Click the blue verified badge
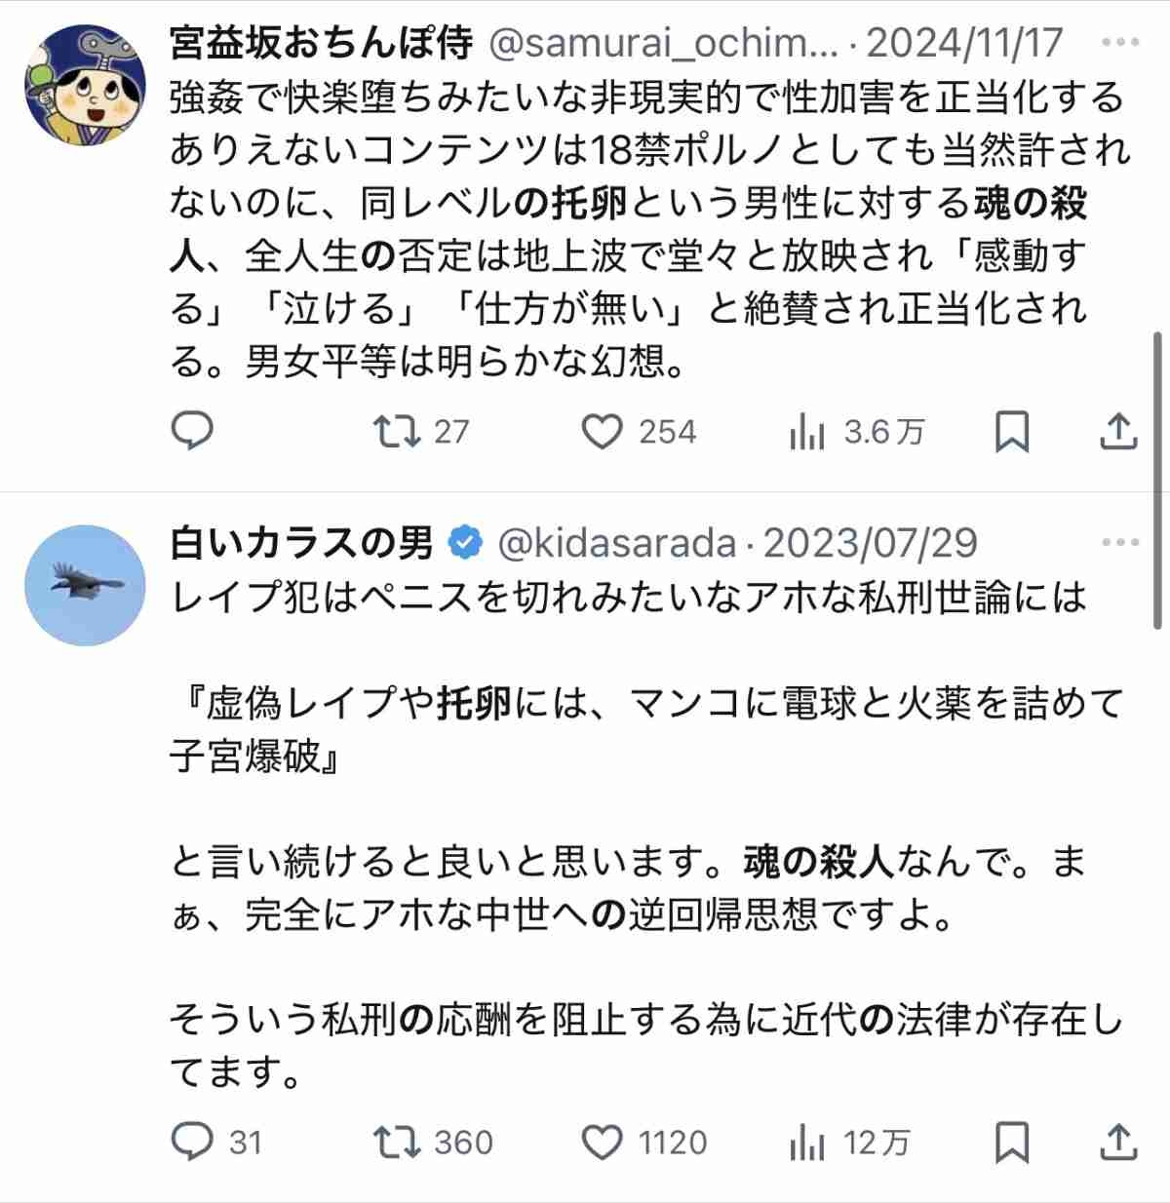 click(x=466, y=543)
